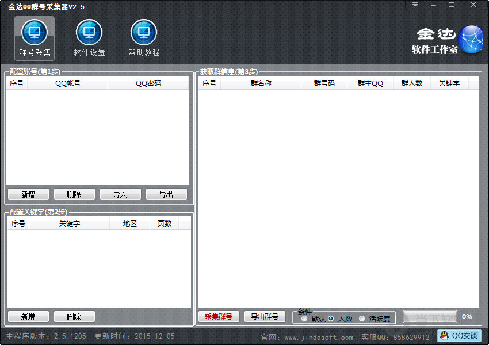Open the 帮助教程 help icon
Viewport: 489px width, 345px height.
[x=144, y=33]
